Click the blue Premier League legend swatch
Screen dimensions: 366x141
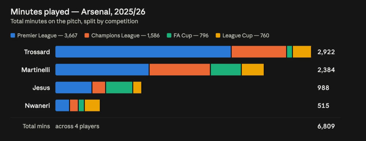pos(13,36)
